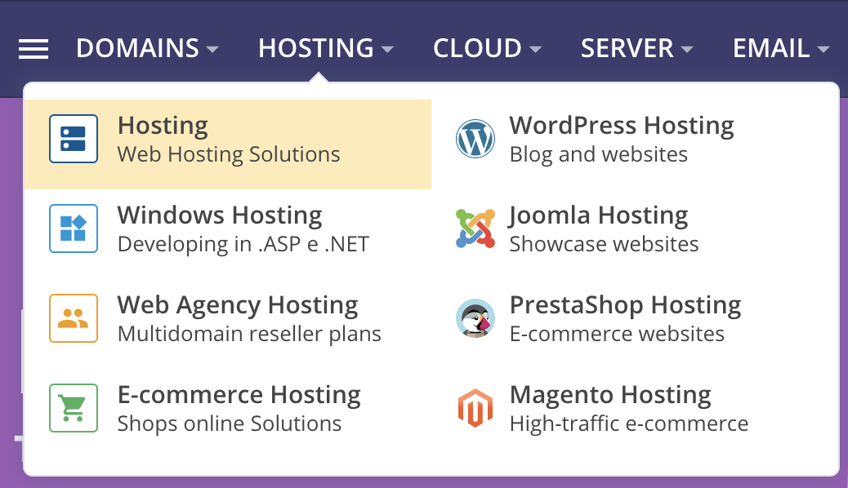Click 'Multidomain reseller plans' text
Viewport: 848px width, 488px height.
249,334
